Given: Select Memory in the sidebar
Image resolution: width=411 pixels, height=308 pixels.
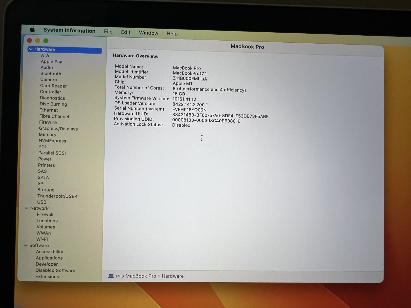Looking at the screenshot, I should (x=48, y=134).
